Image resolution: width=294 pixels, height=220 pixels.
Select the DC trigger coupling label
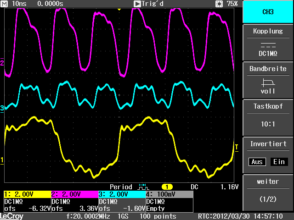point(194,187)
